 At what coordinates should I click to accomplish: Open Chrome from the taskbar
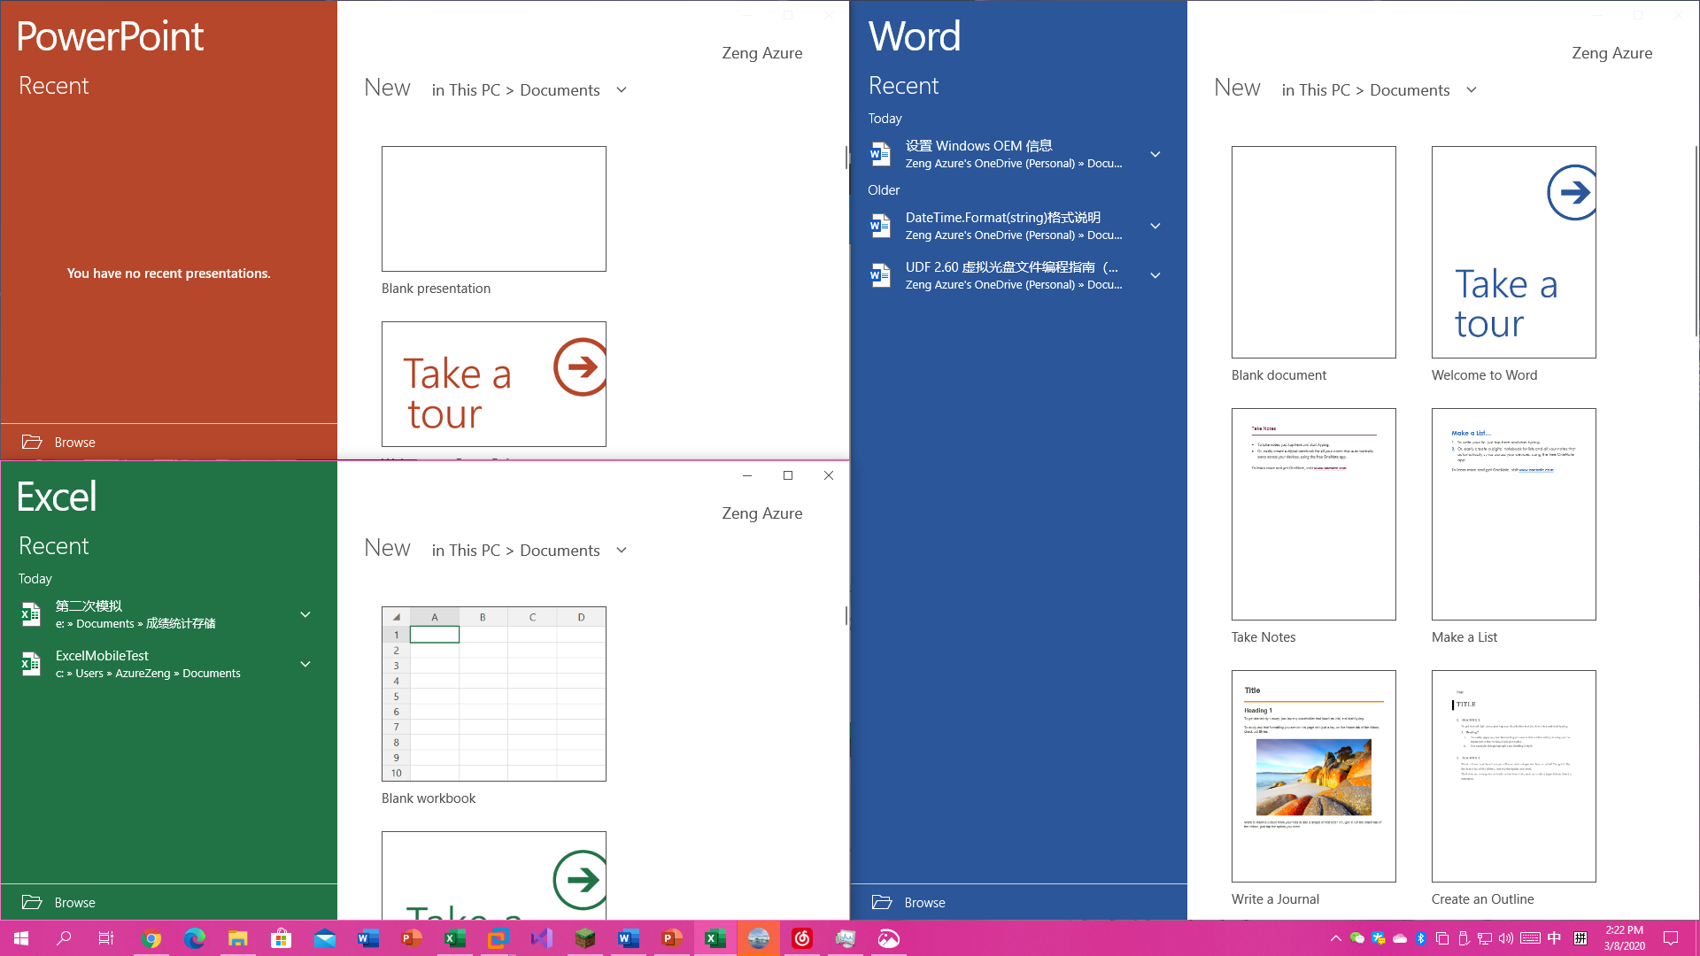point(151,938)
